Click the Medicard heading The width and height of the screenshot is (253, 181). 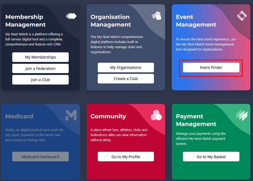pyautogui.click(x=19, y=116)
